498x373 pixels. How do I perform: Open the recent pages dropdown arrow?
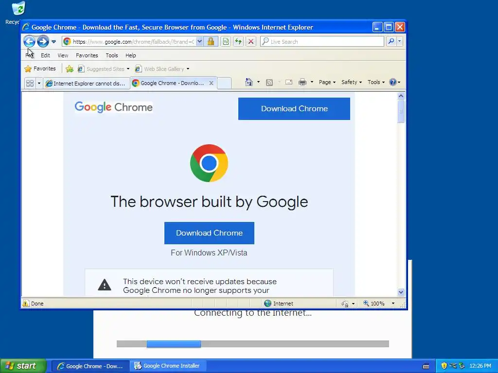click(x=53, y=42)
